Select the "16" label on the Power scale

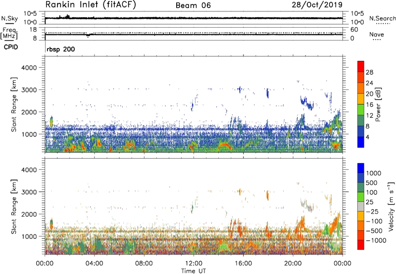[x=369, y=105]
